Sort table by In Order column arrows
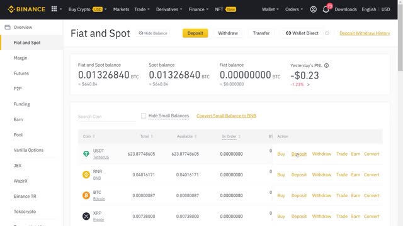The height and width of the screenshot is (226, 403). [x=239, y=136]
